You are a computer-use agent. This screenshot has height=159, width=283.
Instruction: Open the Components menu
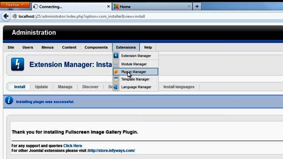point(96,47)
